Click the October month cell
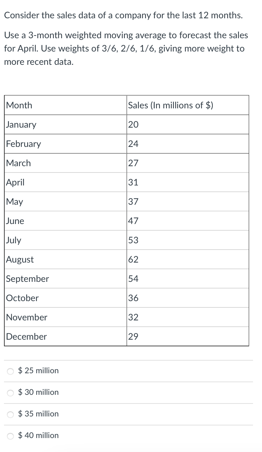This screenshot has width=262, height=452. coord(65,298)
